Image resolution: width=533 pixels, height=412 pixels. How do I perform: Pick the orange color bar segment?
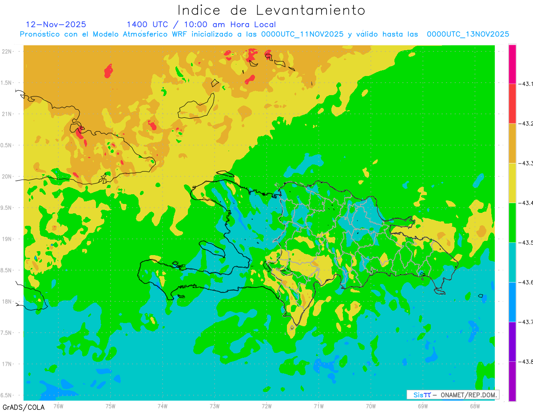pos(512,143)
